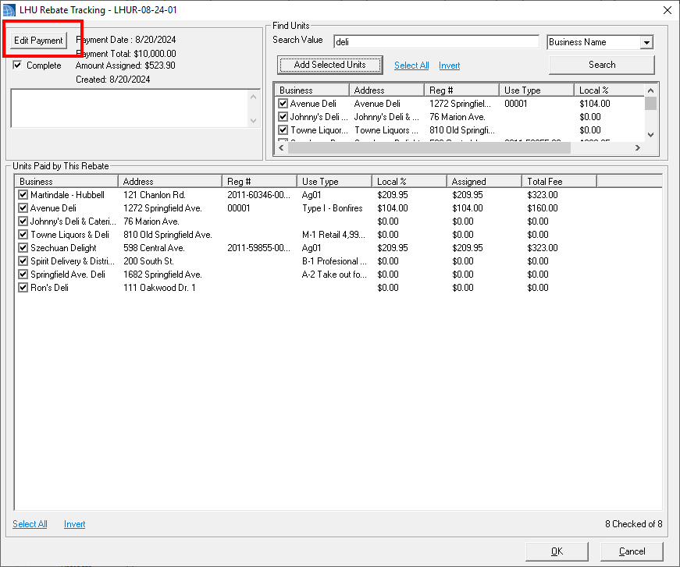680x567 pixels.
Task: Uncheck Johnny's Deli & Cateri... in paid units
Action: point(23,221)
